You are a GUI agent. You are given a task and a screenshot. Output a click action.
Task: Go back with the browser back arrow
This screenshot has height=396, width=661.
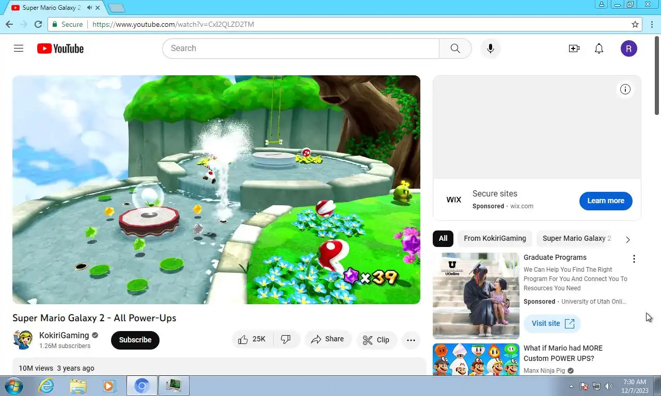(9, 24)
